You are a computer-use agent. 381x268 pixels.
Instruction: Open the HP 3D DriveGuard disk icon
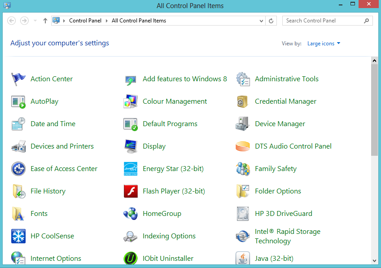click(243, 214)
